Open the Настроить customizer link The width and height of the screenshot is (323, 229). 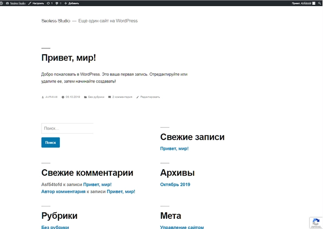tap(36, 3)
